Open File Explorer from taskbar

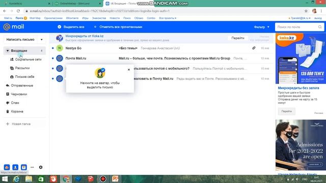(29, 179)
